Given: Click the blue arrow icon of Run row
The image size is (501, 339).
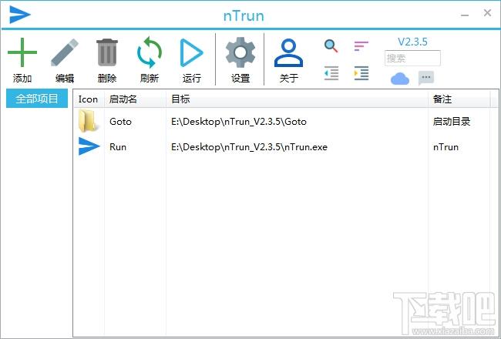Looking at the screenshot, I should pos(89,146).
